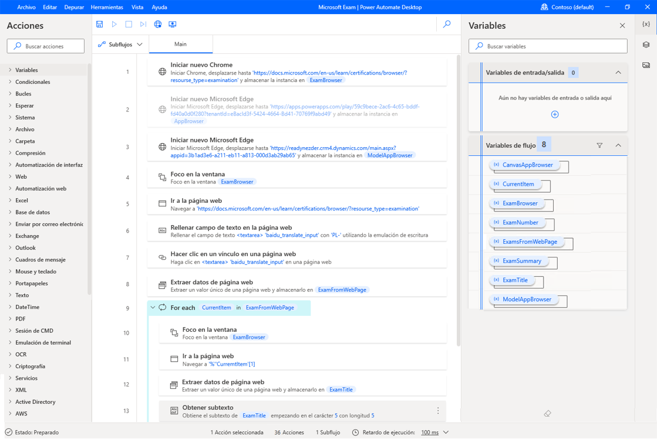Open the UI elements pane icon

[x=646, y=44]
